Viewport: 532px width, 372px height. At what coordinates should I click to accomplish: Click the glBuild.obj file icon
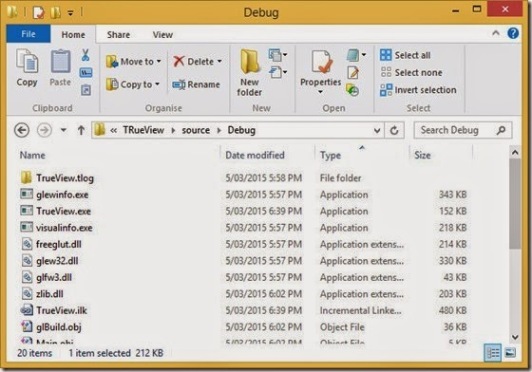pyautogui.click(x=27, y=326)
